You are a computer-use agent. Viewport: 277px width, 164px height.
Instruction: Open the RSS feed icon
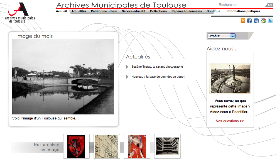243,21
